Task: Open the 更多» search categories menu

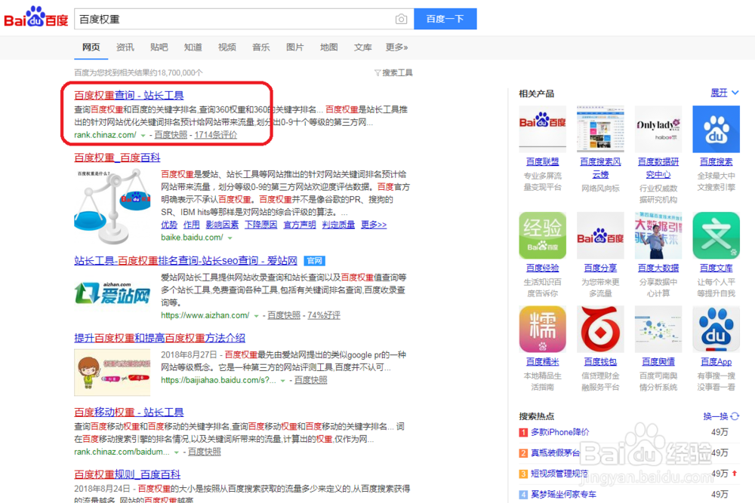Action: (x=396, y=47)
